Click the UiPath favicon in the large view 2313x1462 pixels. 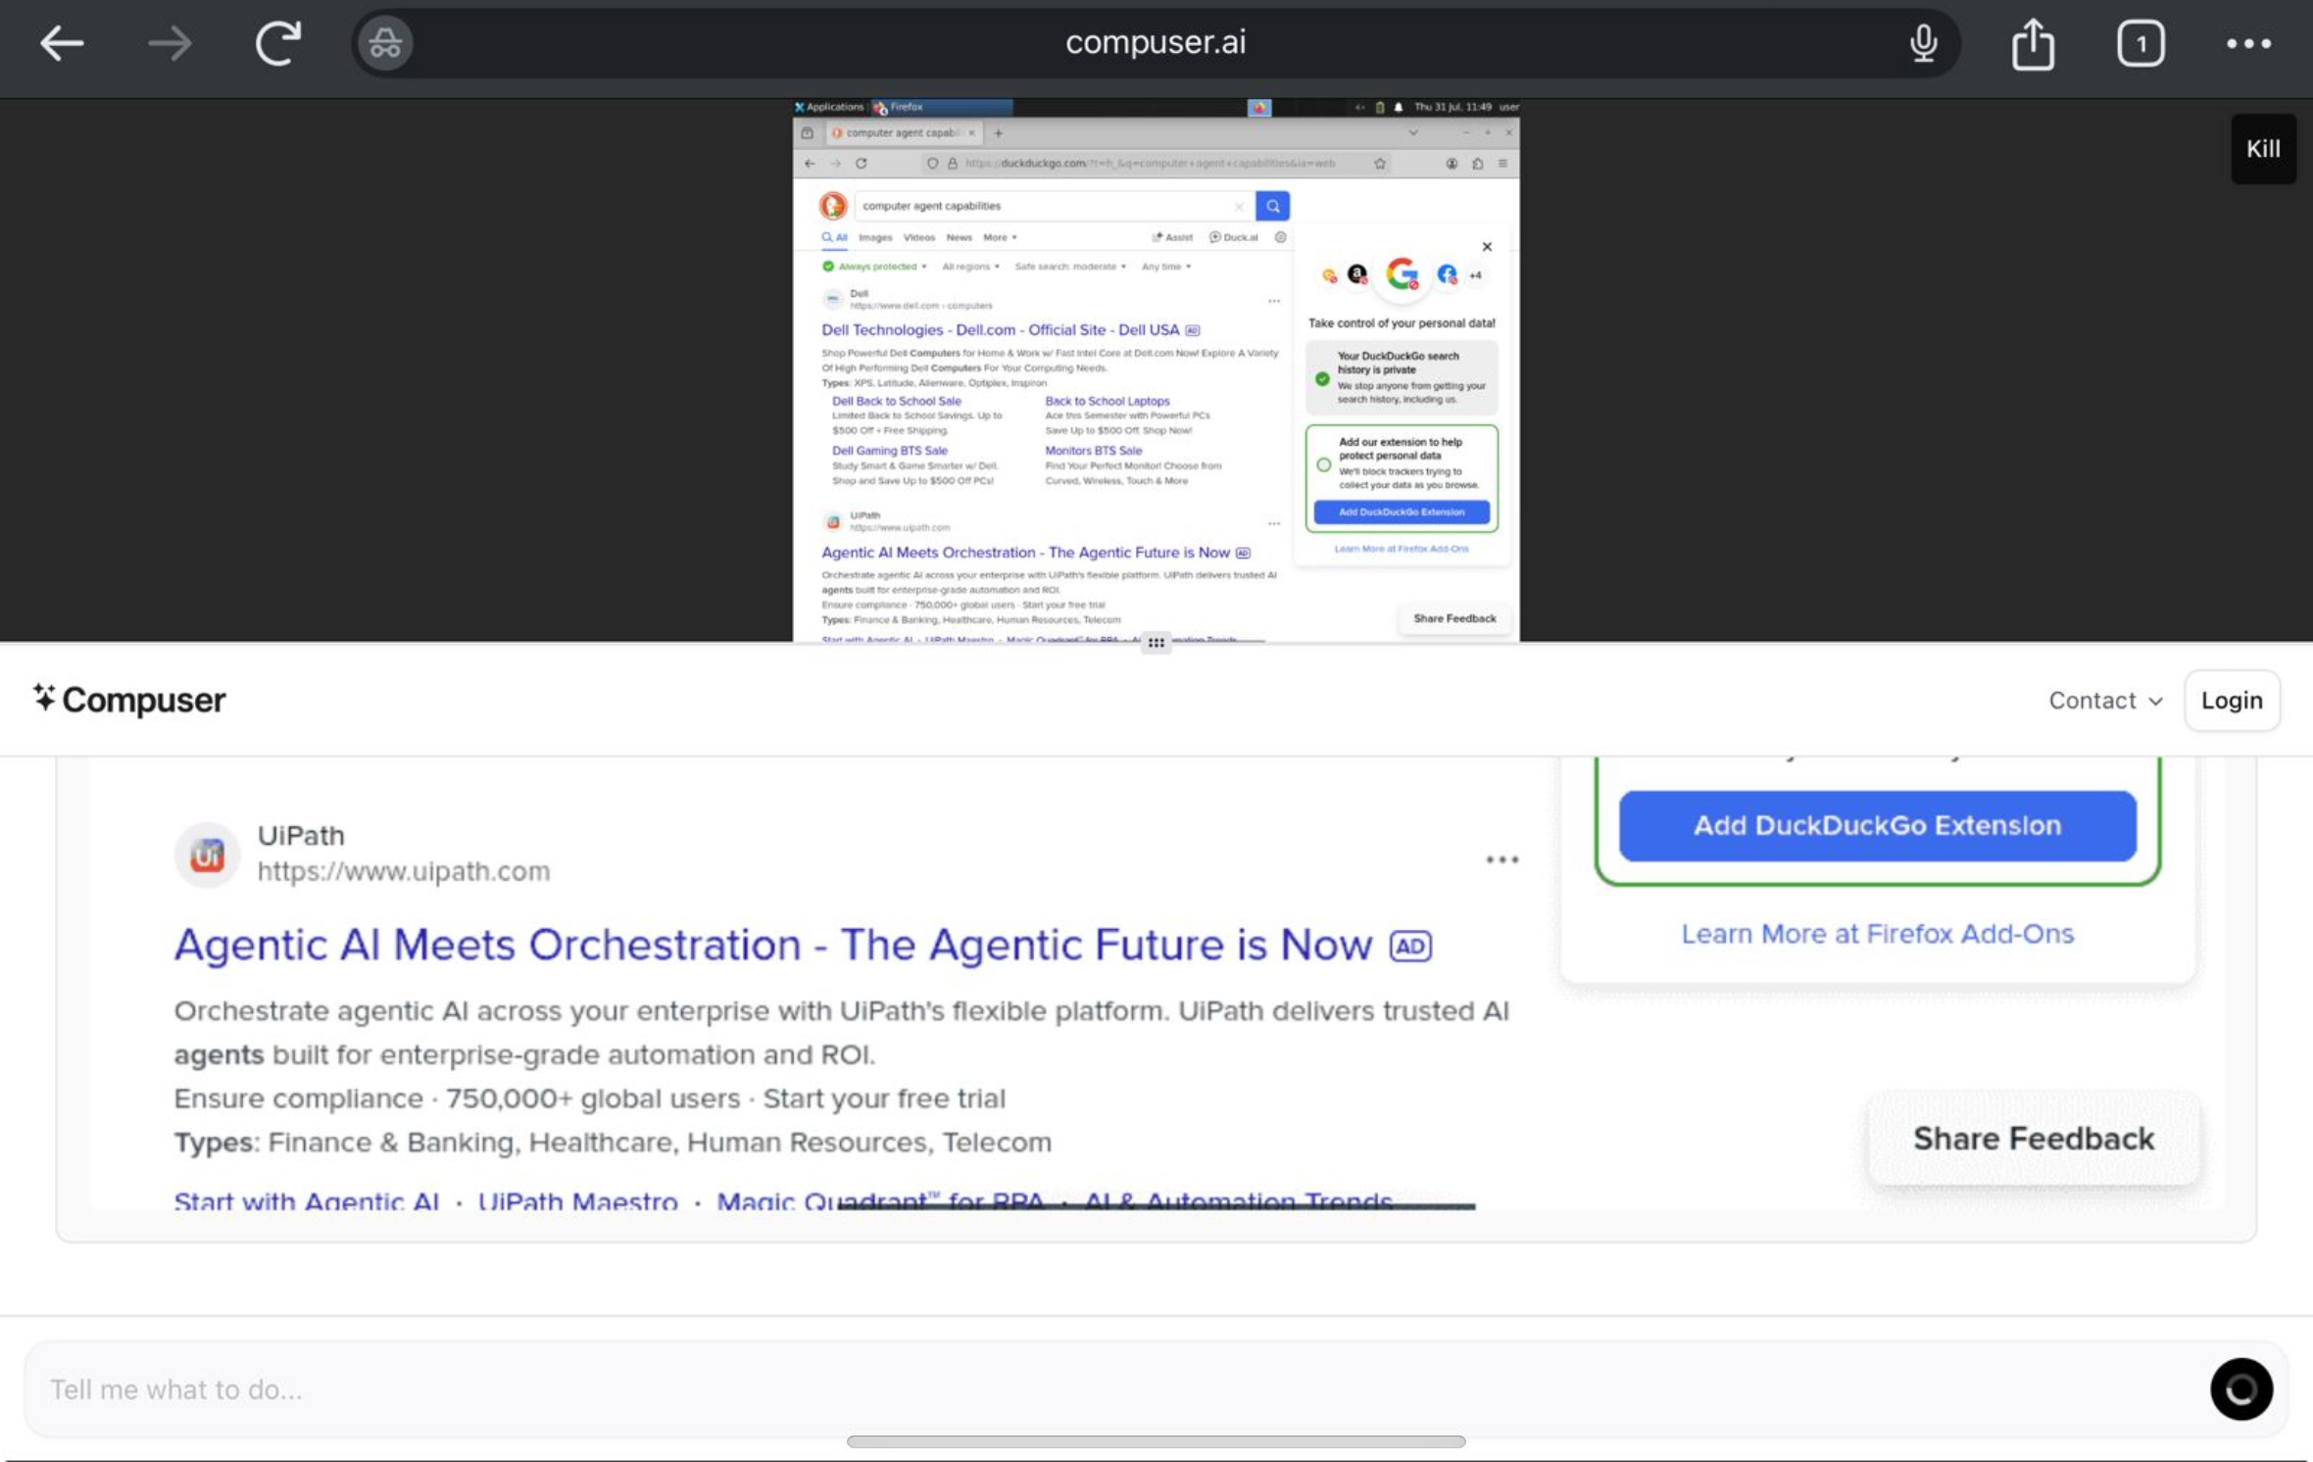(x=207, y=854)
